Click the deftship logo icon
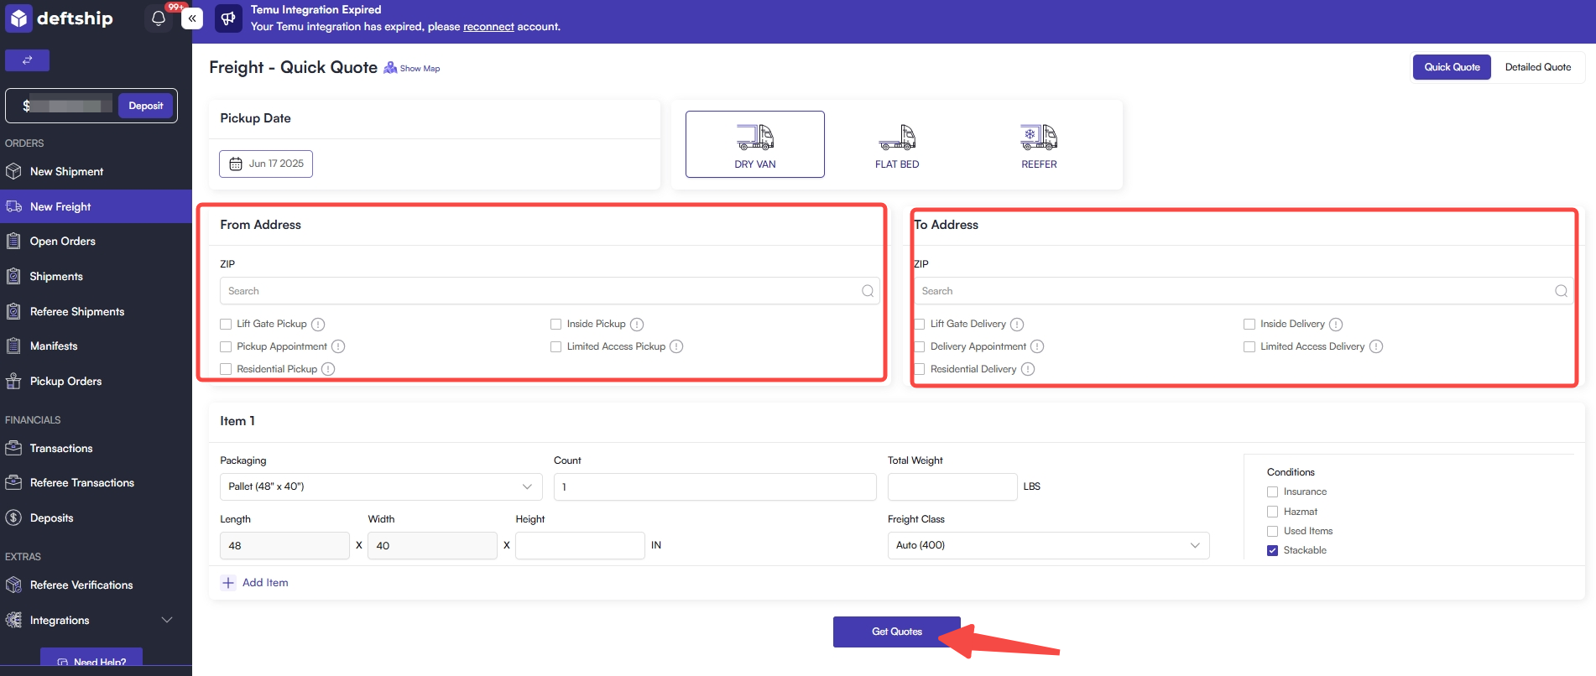The width and height of the screenshot is (1596, 676). [18, 18]
